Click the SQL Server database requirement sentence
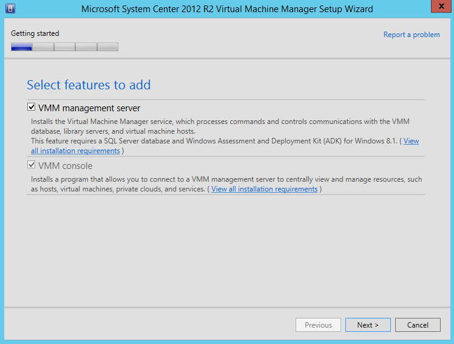 tap(214, 141)
